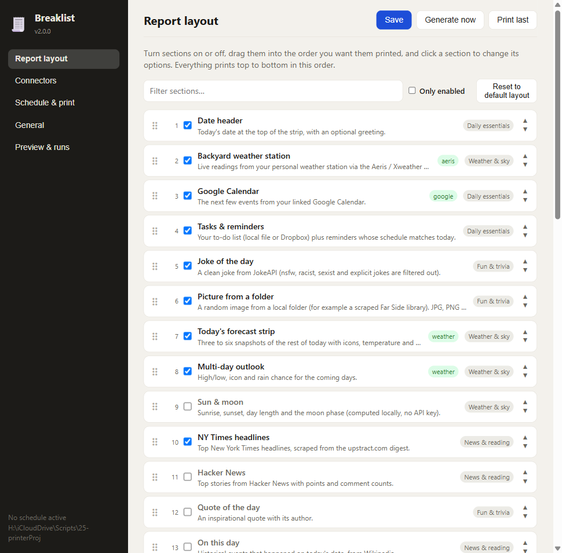
Task: Move Quote of the day down one position
Action: coord(525,516)
